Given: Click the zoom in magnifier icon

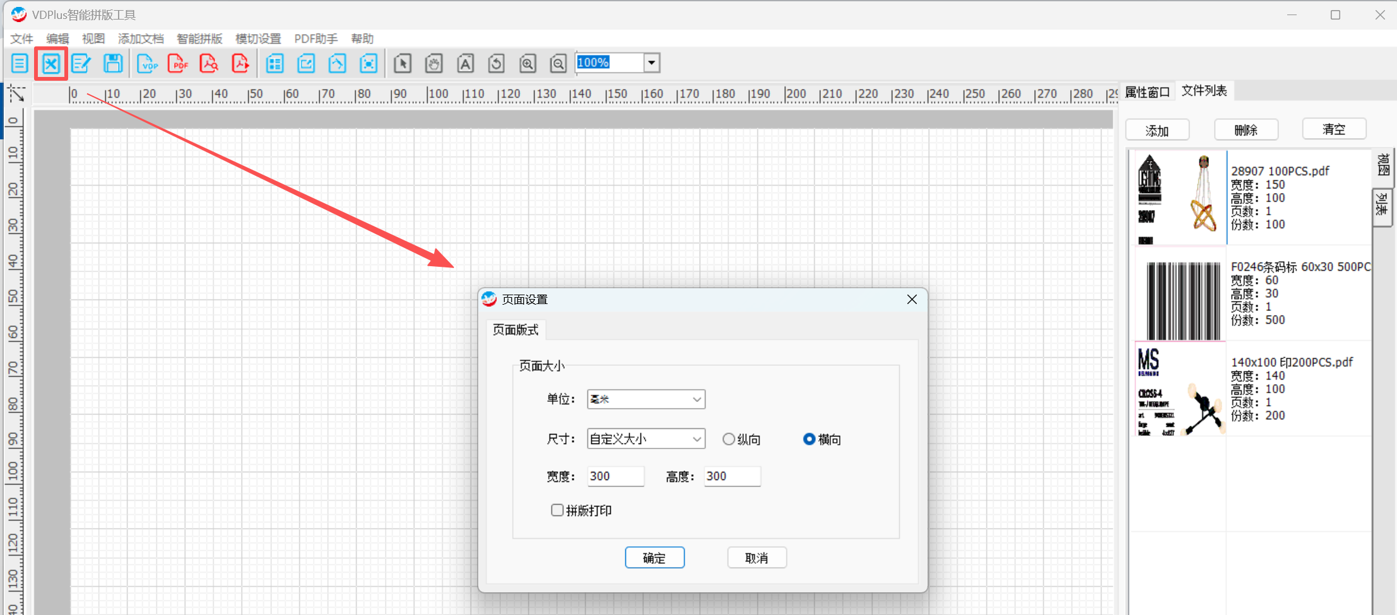Looking at the screenshot, I should click(528, 64).
